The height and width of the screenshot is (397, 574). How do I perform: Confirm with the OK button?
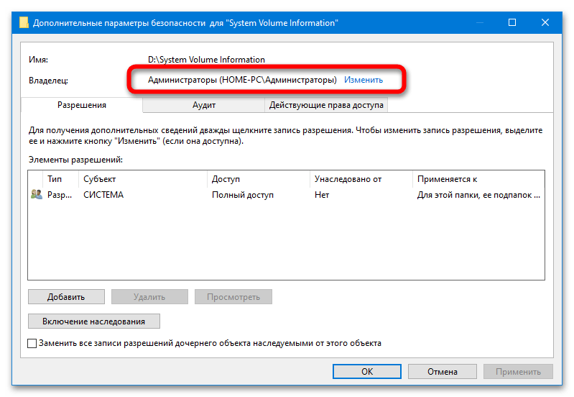coord(366,372)
